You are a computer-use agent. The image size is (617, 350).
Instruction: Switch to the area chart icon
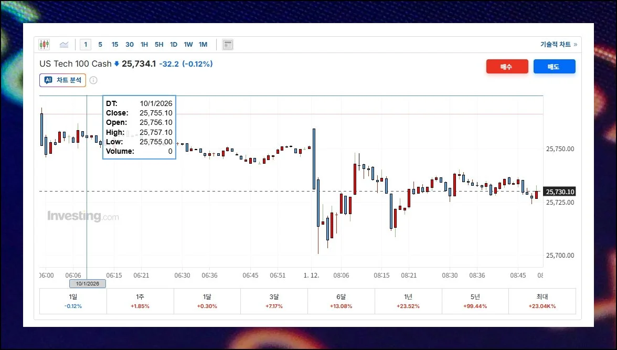tap(64, 45)
